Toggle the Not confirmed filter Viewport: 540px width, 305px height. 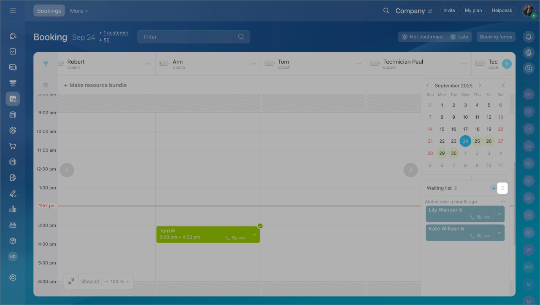[422, 37]
